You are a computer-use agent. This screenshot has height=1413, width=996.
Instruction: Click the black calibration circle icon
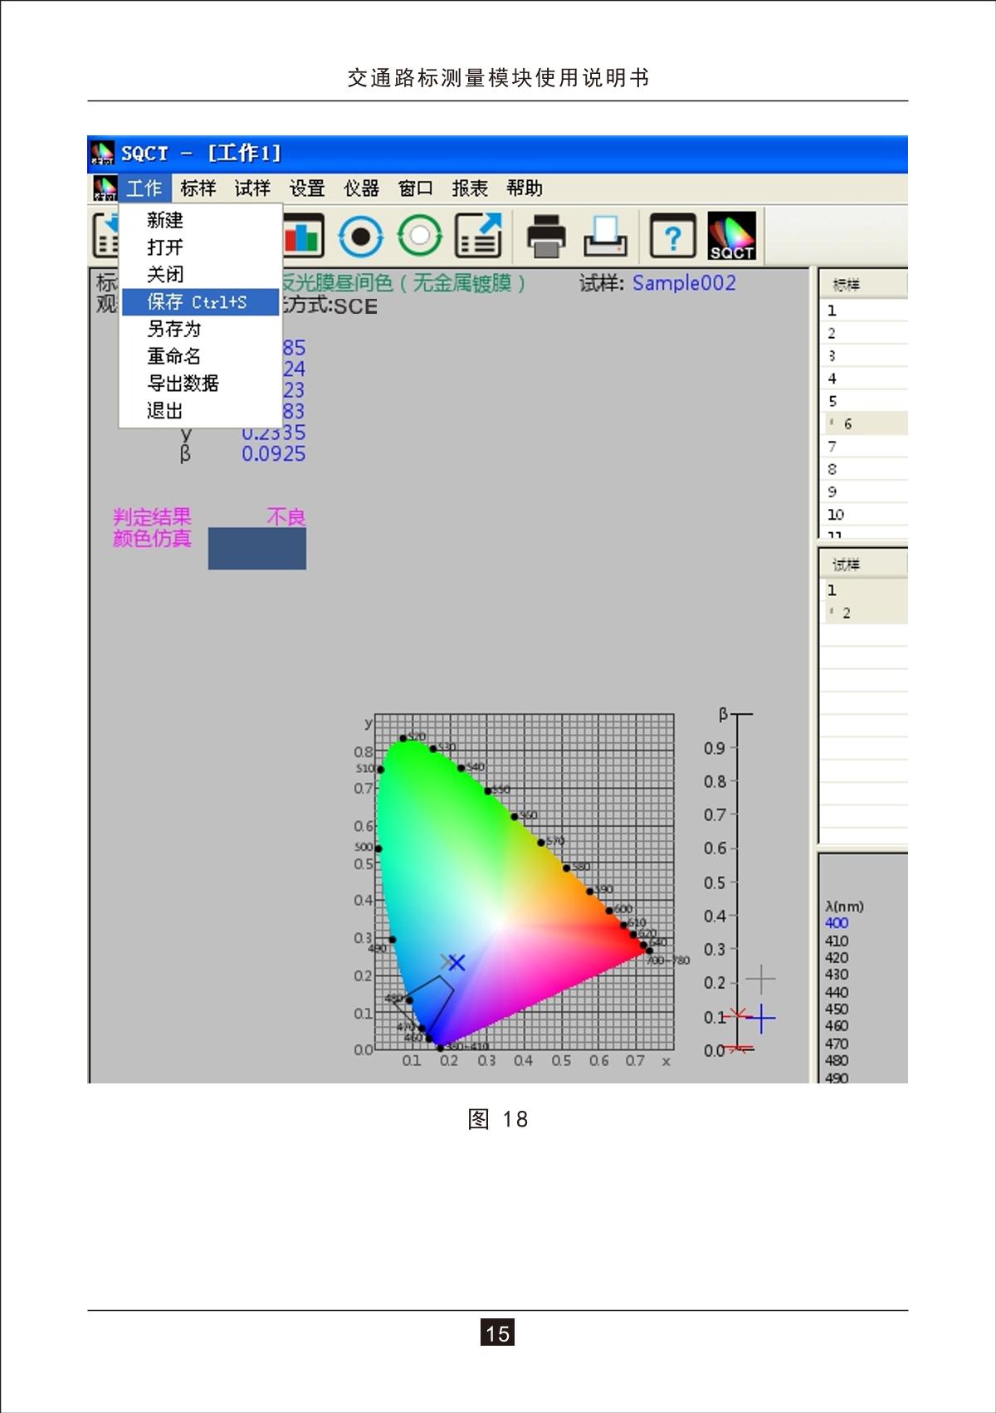coord(361,237)
